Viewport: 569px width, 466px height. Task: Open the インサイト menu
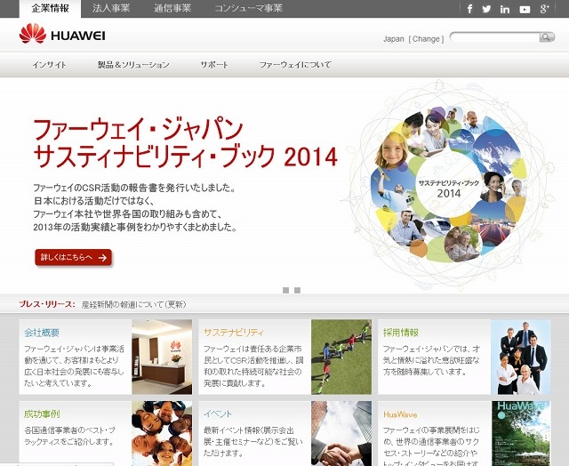(50, 65)
